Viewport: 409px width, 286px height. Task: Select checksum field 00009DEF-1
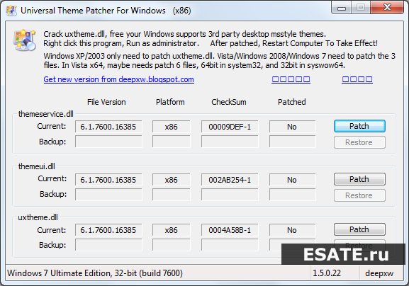click(230, 127)
